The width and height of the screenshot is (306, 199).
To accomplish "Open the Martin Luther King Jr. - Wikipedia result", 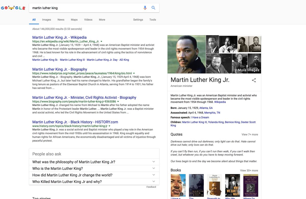I will tap(59, 37).
